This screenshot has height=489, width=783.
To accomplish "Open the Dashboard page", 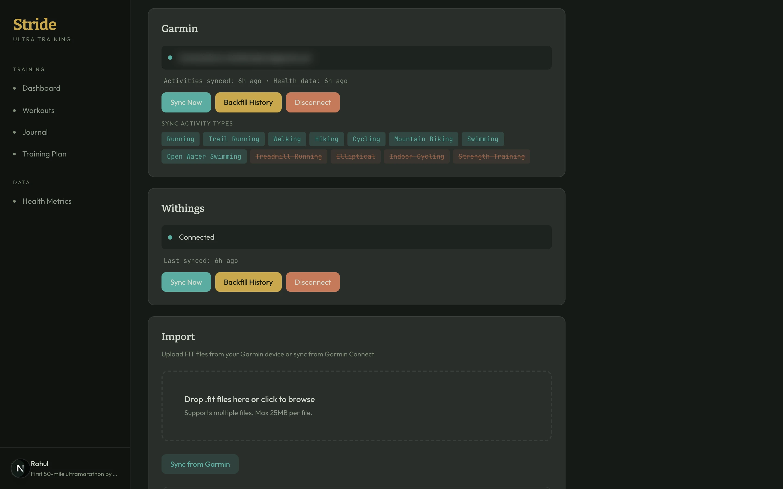I will click(x=41, y=88).
